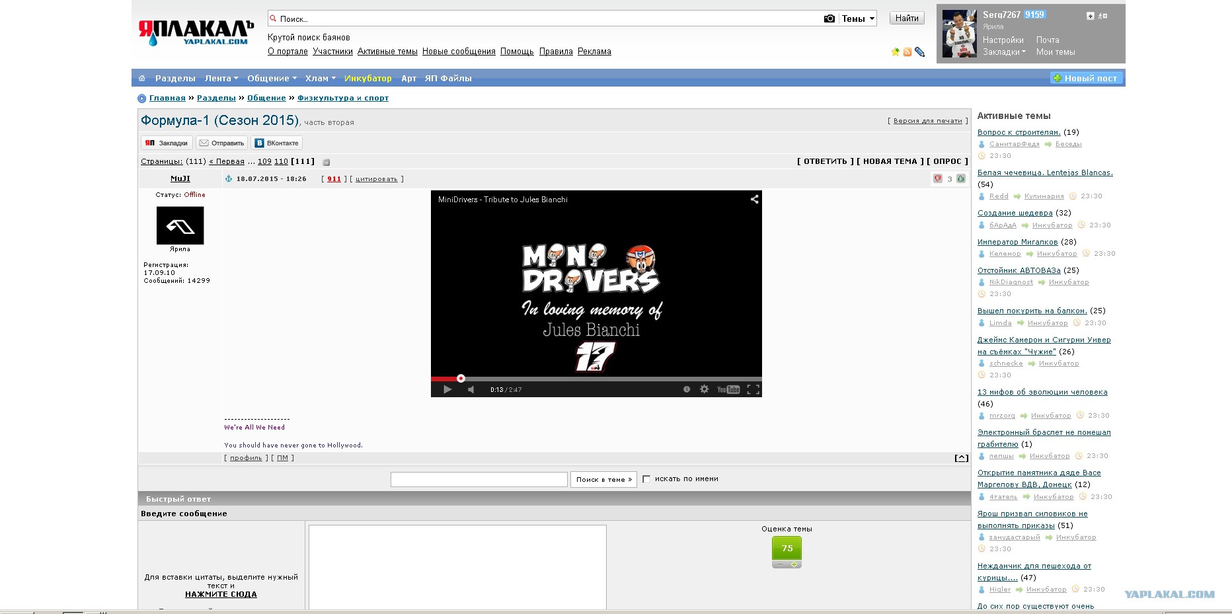Click the camera image-search icon
Screen dimensions: 1232x614
(x=829, y=19)
